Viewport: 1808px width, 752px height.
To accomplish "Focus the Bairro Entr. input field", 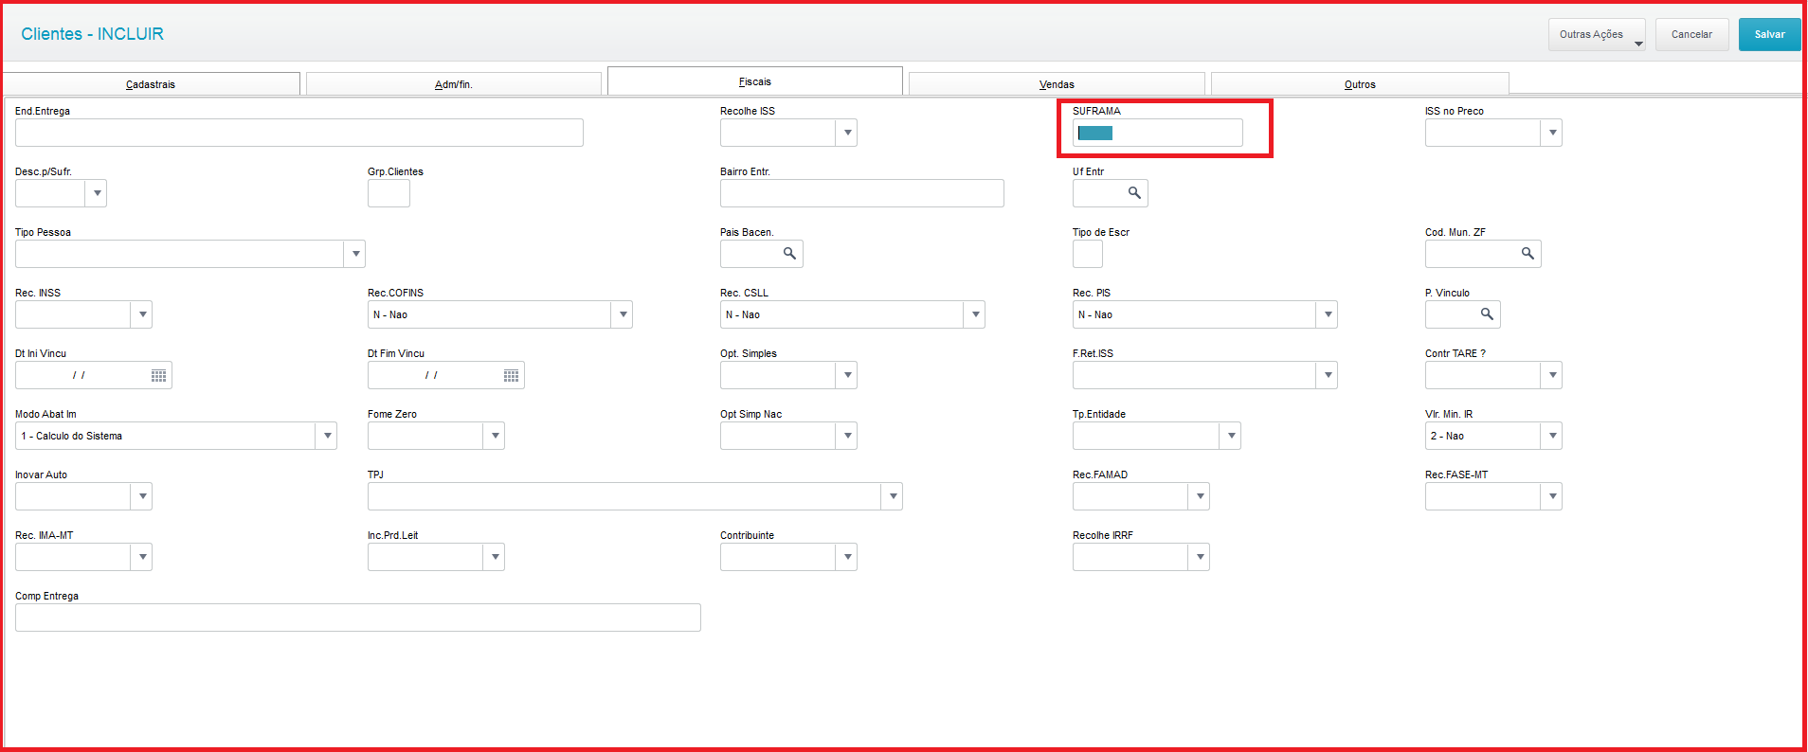I will tap(862, 193).
